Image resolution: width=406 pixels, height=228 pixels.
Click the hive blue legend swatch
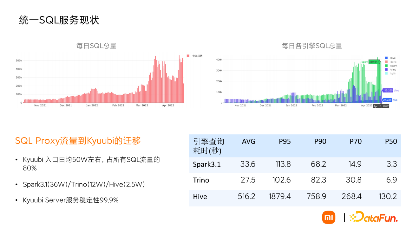click(x=386, y=58)
